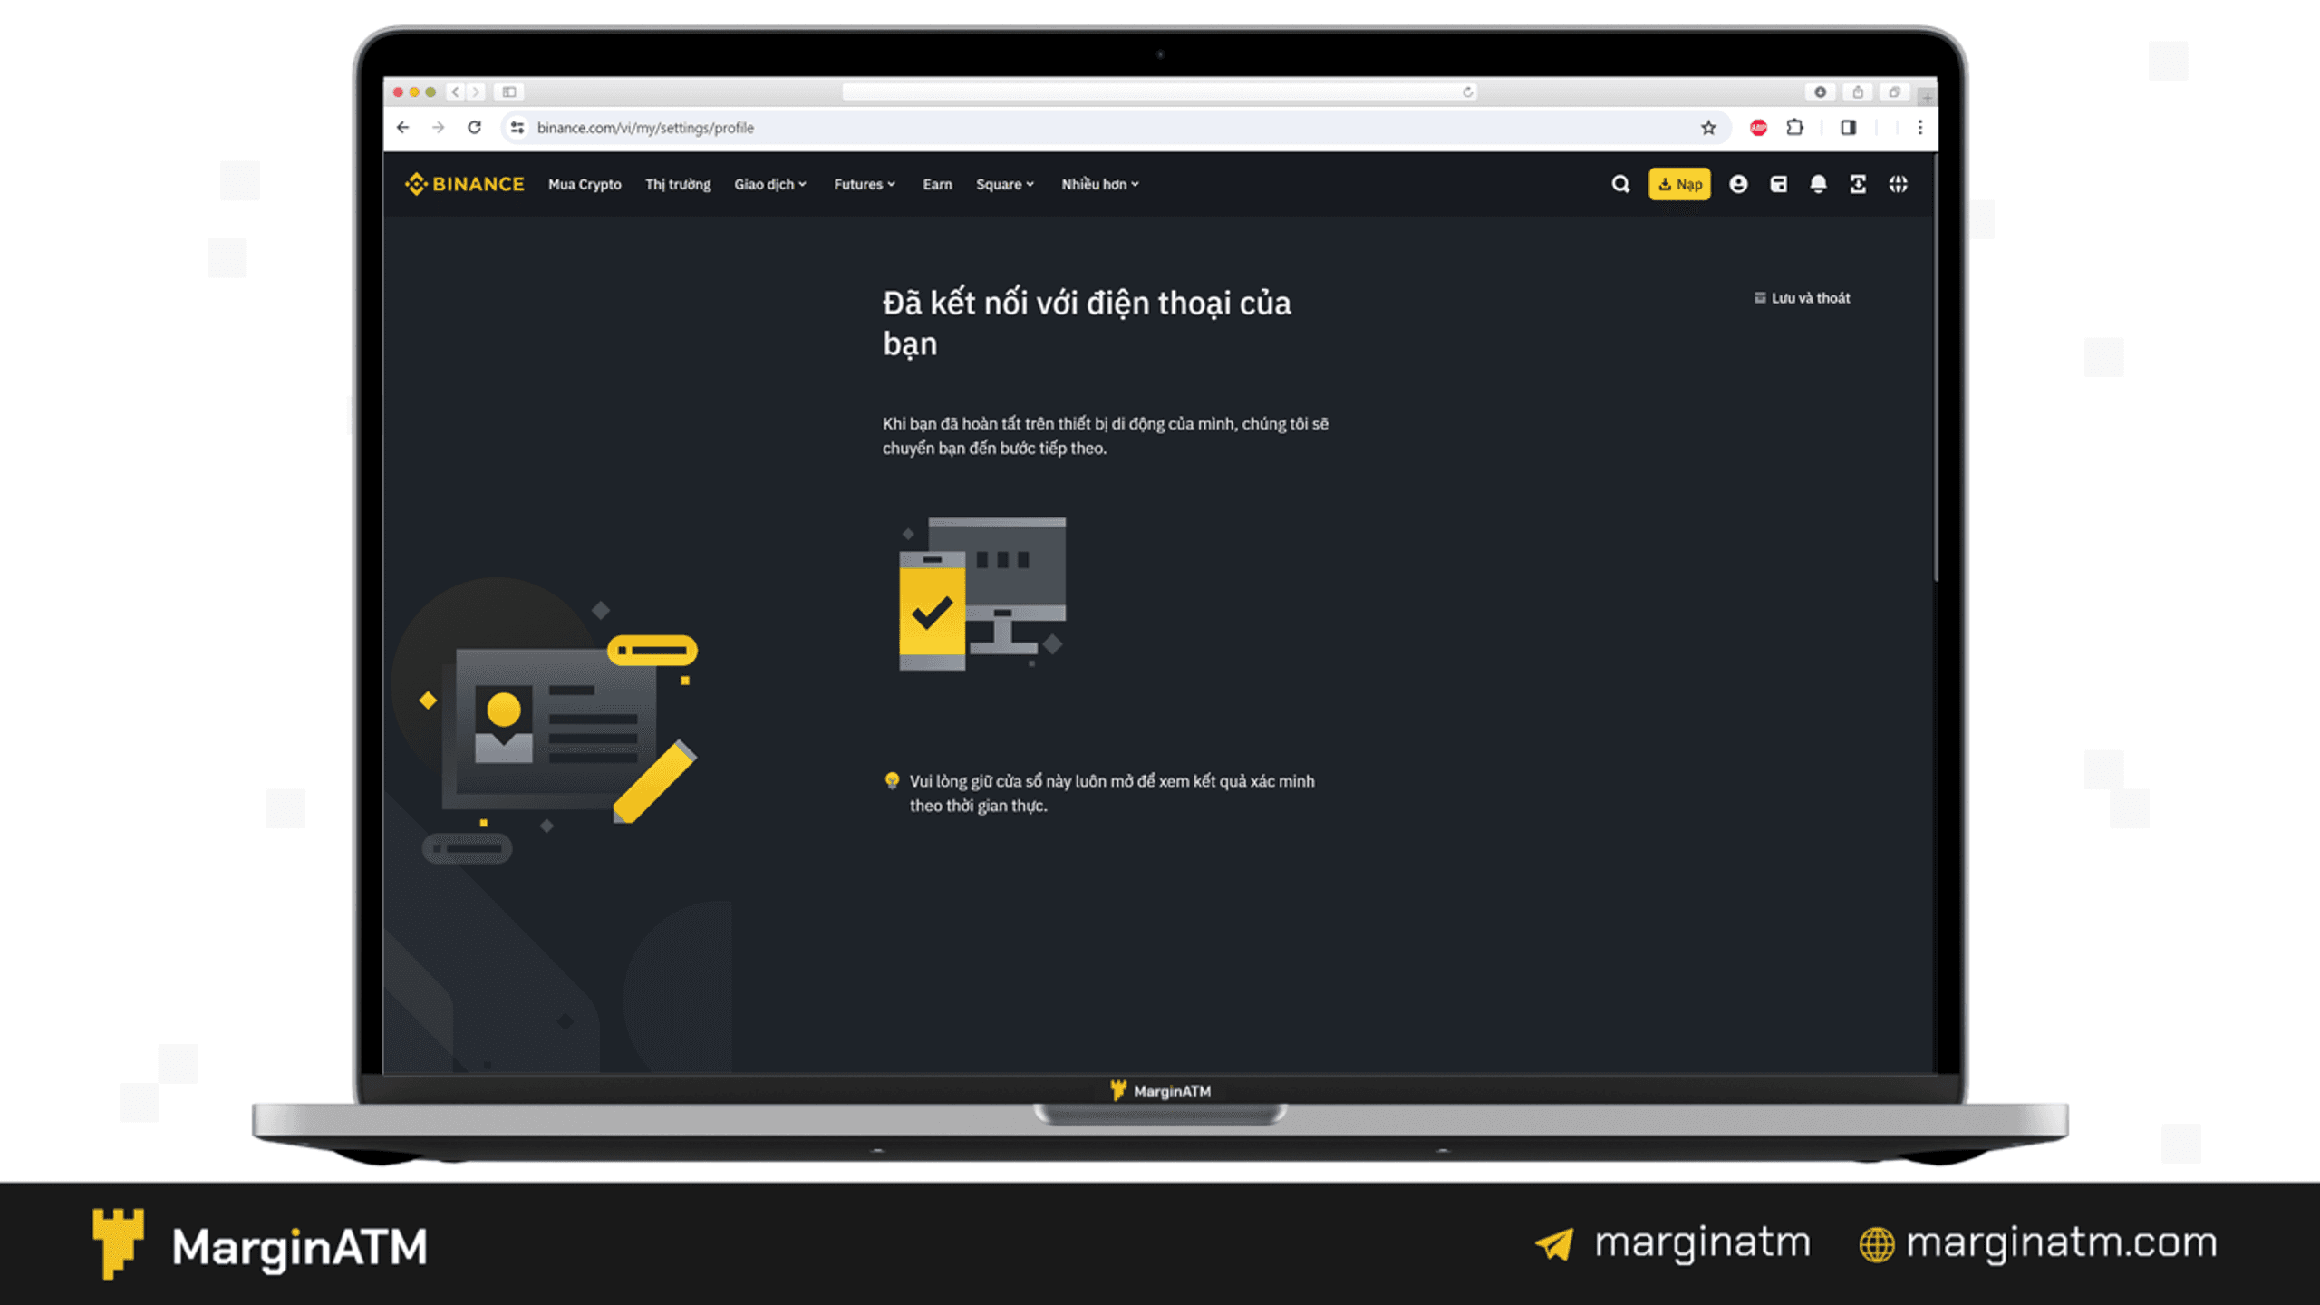2320x1305 pixels.
Task: Click the Safari reload icon
Action: [1467, 92]
